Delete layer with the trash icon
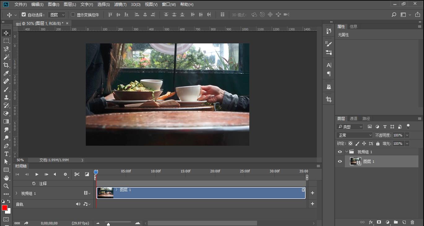424x226 pixels. tap(412, 222)
